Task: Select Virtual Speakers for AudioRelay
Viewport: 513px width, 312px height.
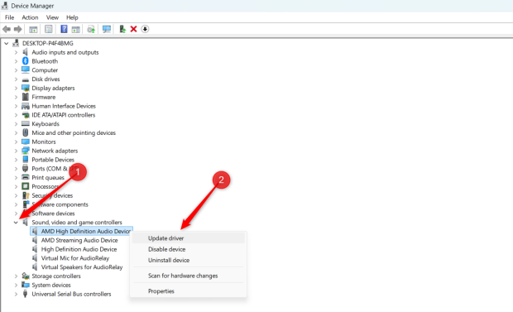Action: [82, 266]
